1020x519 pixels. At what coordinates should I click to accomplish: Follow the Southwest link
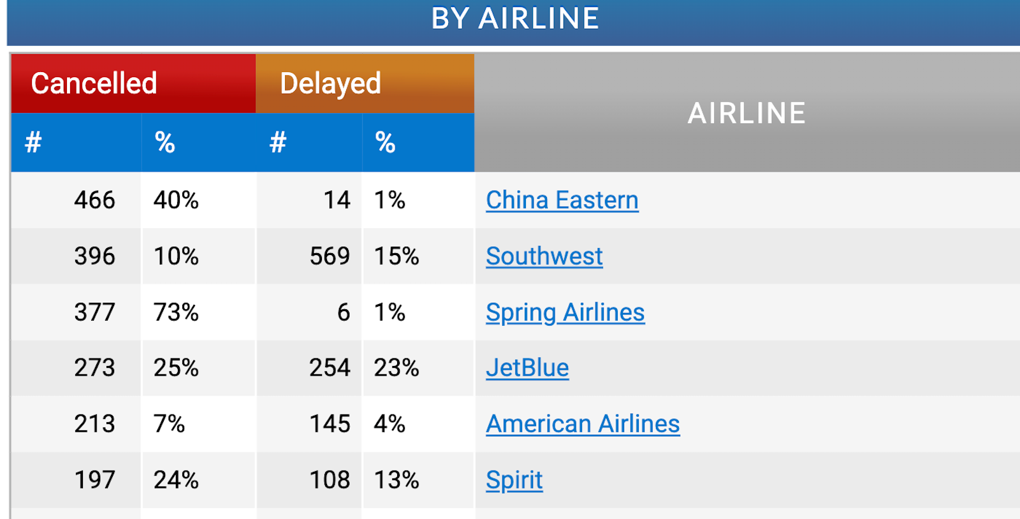coord(544,256)
